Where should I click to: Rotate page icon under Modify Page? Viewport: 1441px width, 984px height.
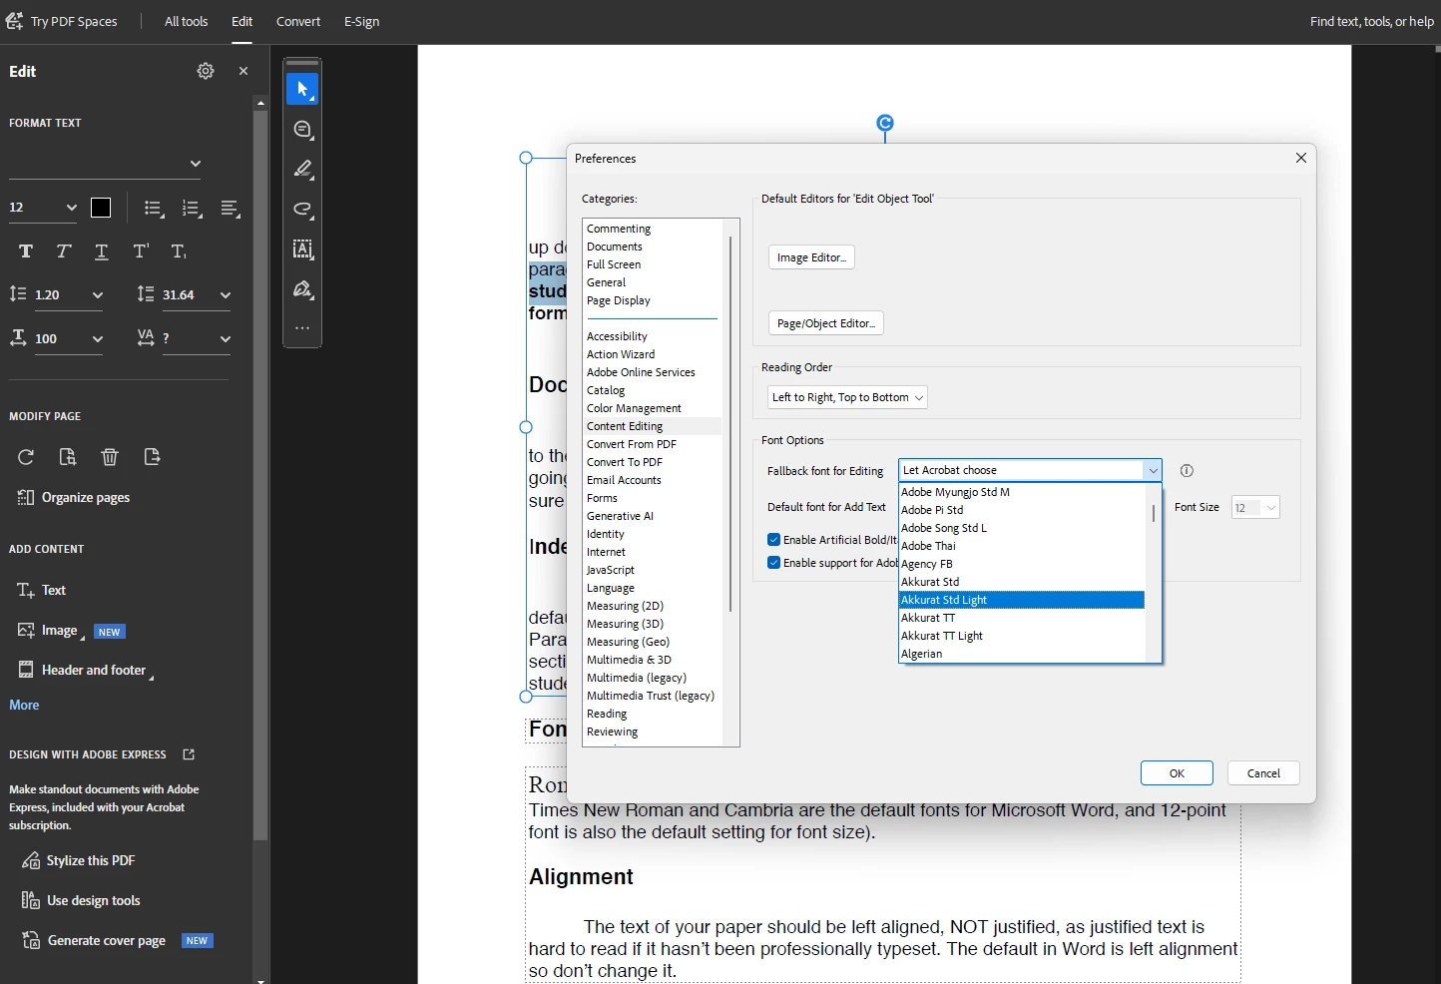click(26, 457)
